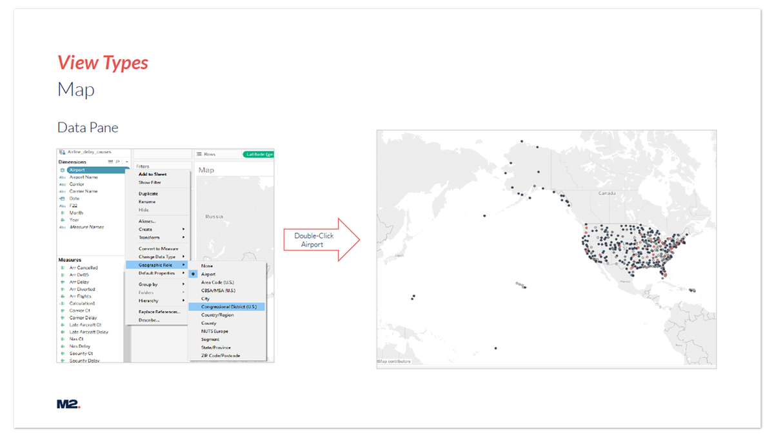
Task: Click the number icon beside Arr Delay
Action: point(63,282)
